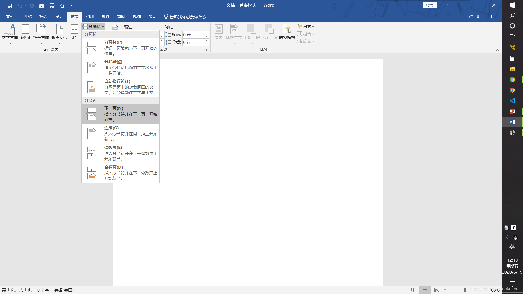Screen dimensions: 523x294
Task: Open Margins (页边距) tool
Action: click(26, 34)
